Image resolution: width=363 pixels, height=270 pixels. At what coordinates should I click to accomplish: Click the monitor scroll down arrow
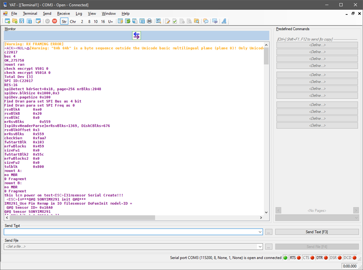[266, 212]
